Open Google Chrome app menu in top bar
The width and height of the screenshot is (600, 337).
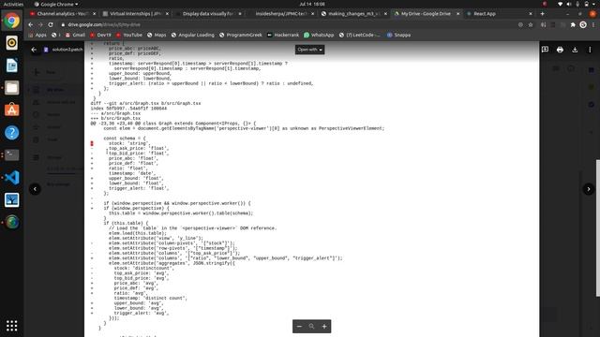(x=56, y=4)
